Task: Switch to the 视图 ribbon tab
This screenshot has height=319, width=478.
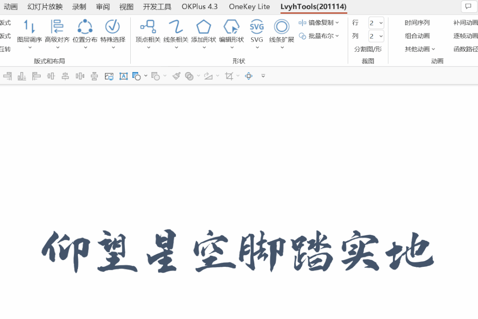Action: [126, 7]
